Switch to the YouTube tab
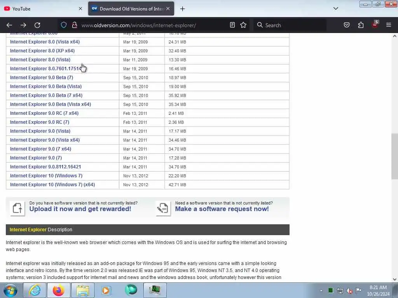Screen dimensions: 398x298 point(43,9)
